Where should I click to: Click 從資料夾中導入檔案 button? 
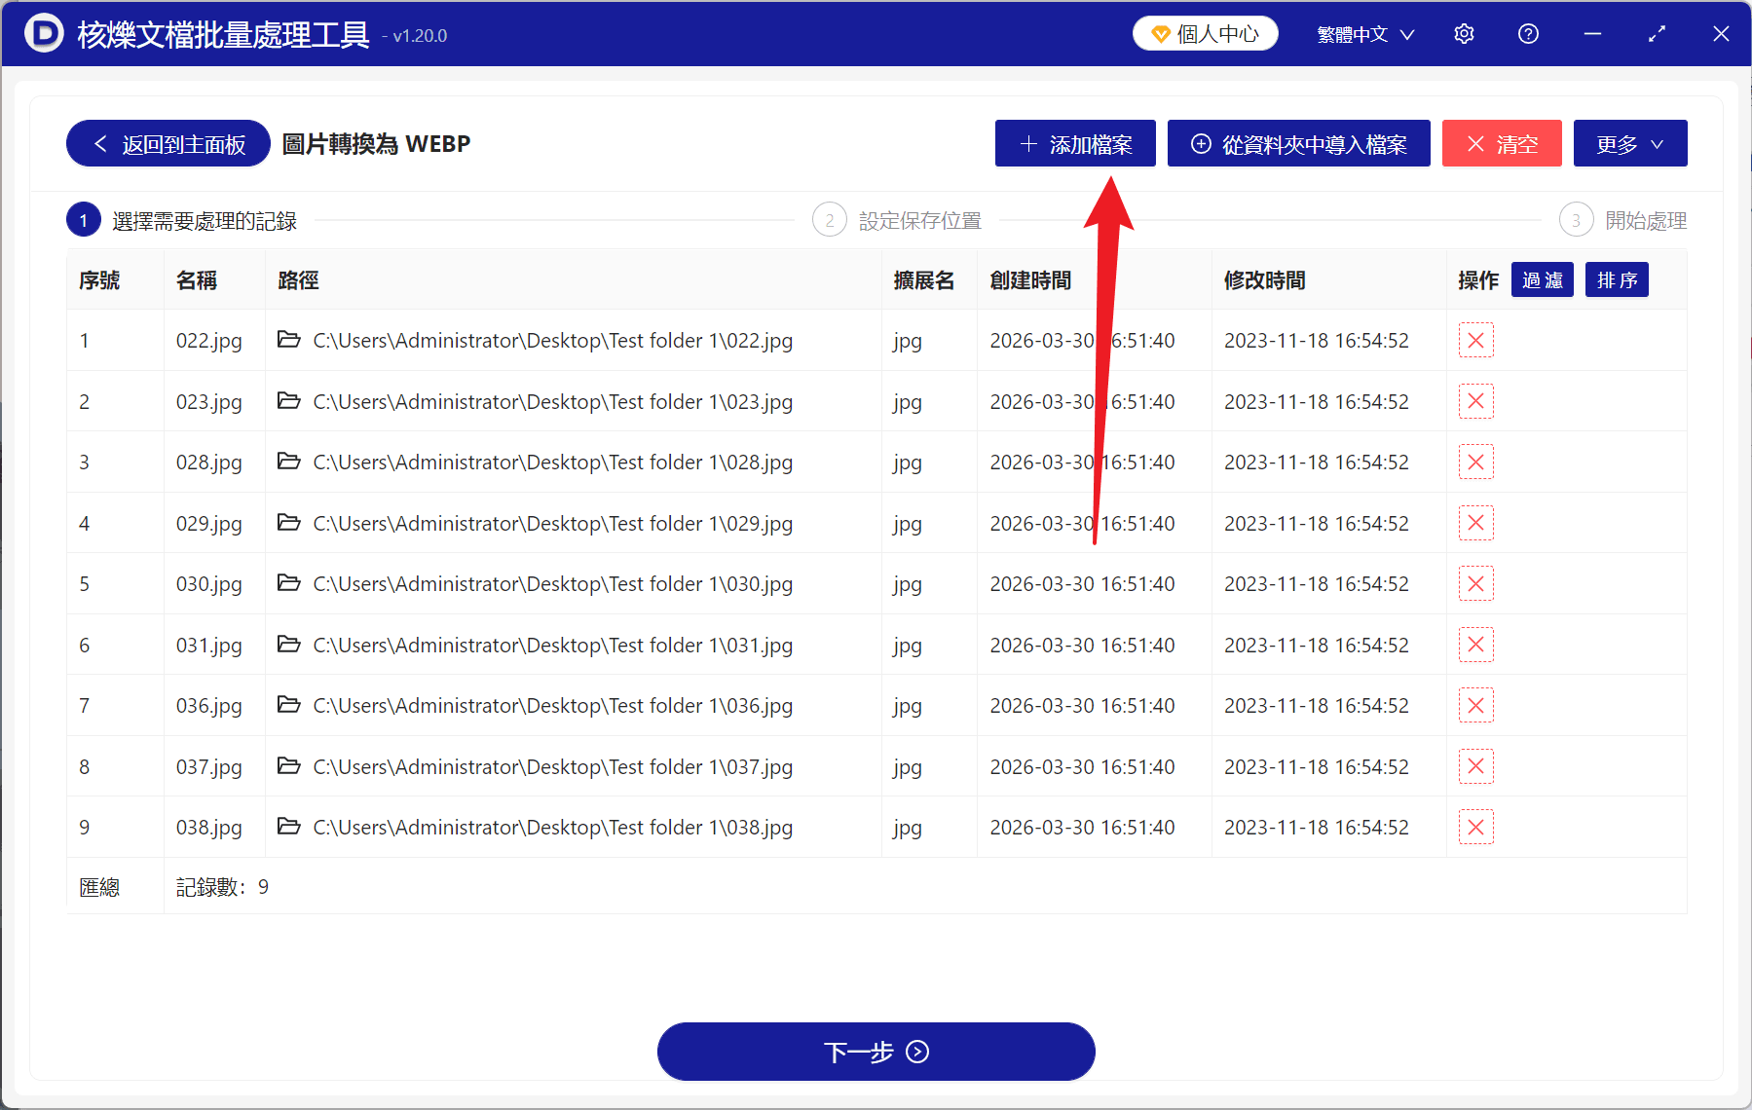pos(1298,143)
